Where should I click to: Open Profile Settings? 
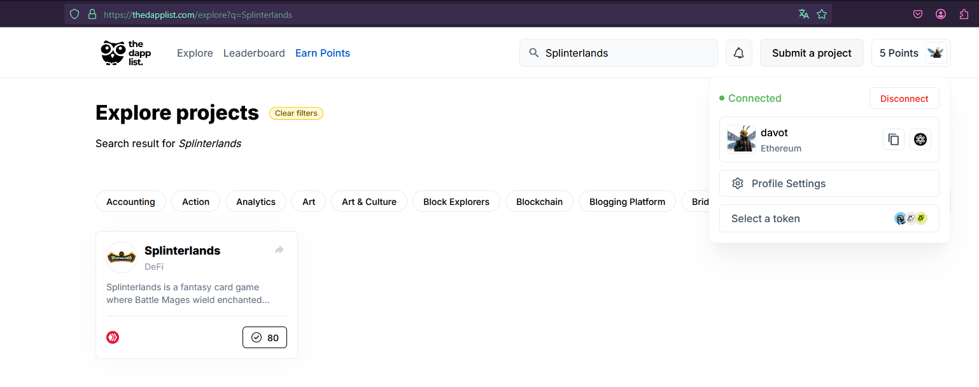pyautogui.click(x=829, y=183)
